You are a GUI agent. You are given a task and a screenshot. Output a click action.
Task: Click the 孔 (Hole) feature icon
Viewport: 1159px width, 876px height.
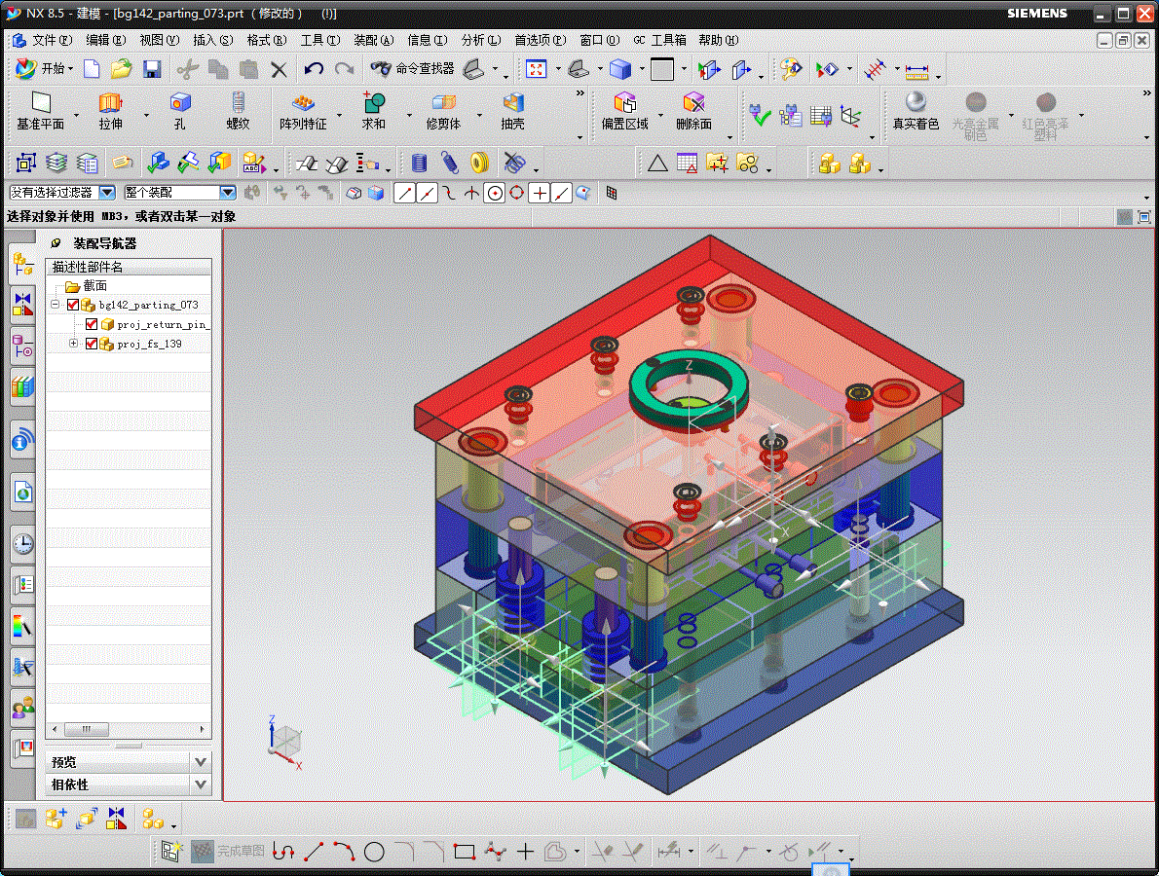point(179,102)
